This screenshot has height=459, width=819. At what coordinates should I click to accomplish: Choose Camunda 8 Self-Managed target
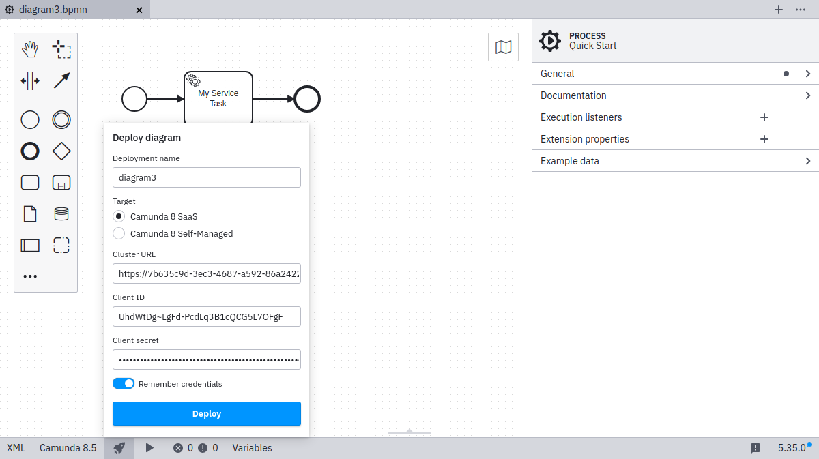click(118, 233)
